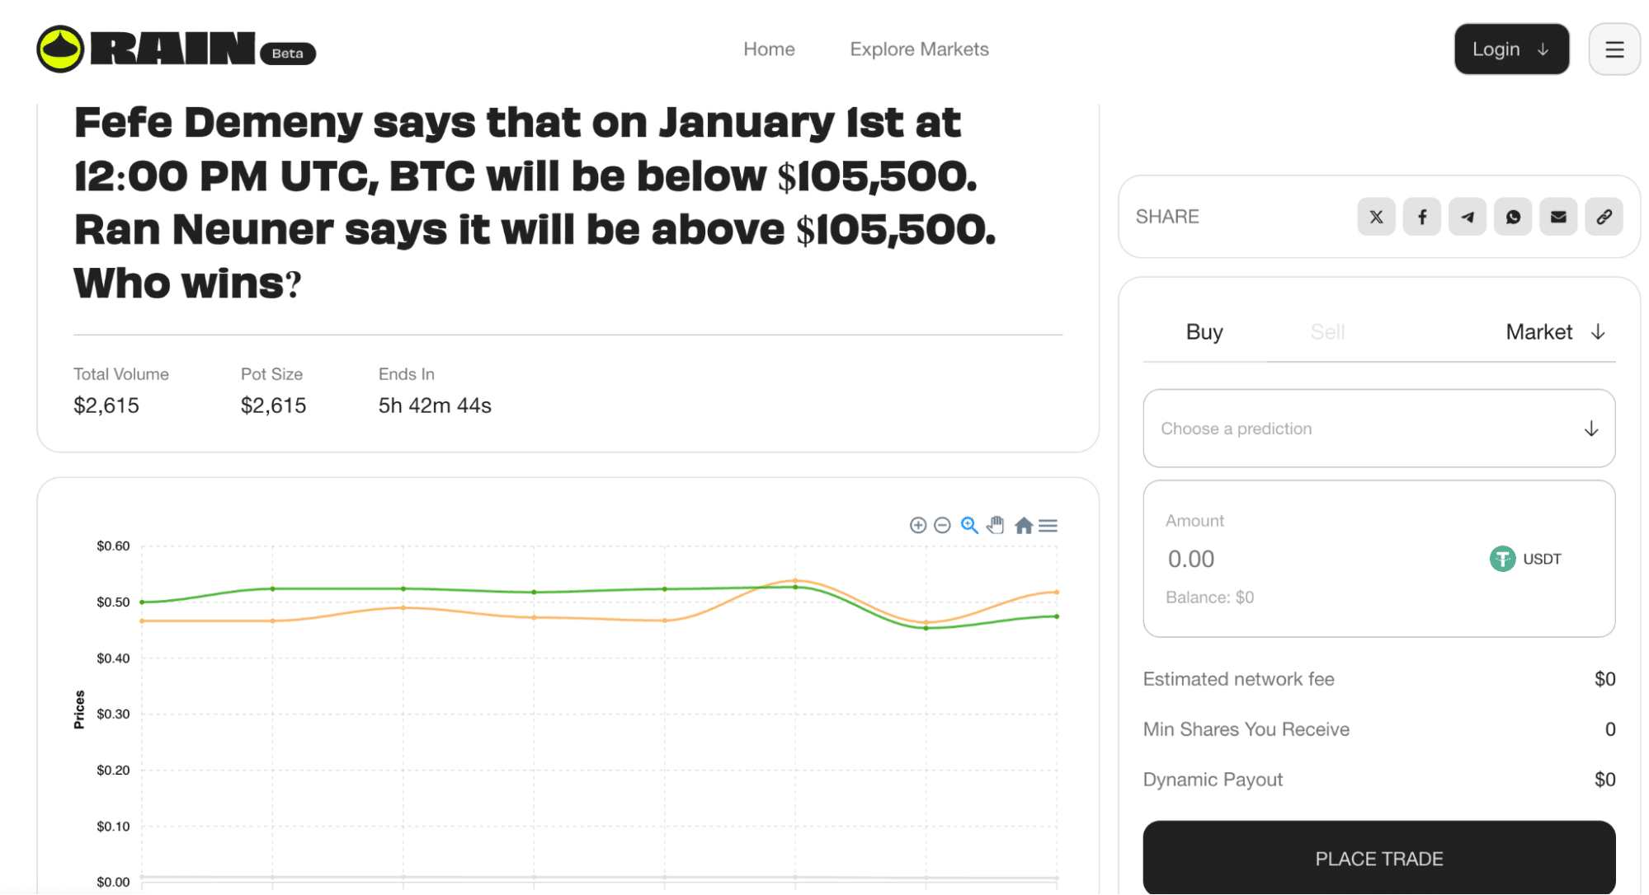Copy the market link icon
The width and height of the screenshot is (1649, 895).
tap(1604, 216)
